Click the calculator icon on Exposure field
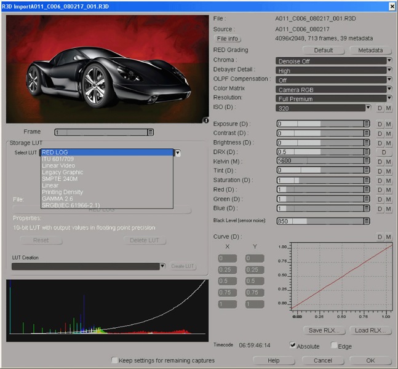 367,124
